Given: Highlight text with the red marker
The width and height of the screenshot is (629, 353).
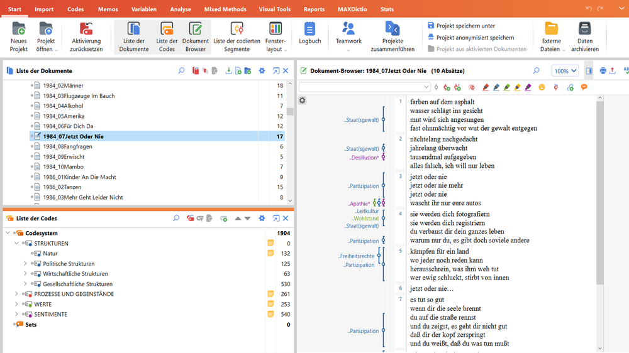Looking at the screenshot, I should click(486, 87).
